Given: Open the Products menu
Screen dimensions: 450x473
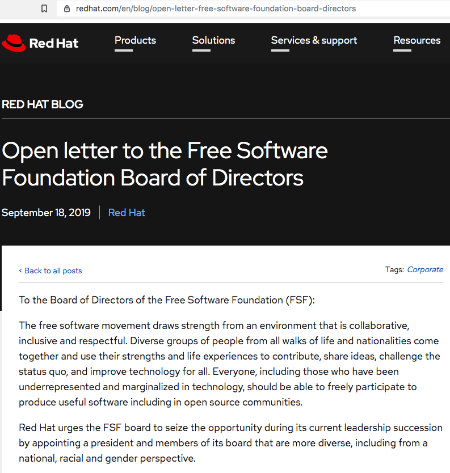Looking at the screenshot, I should click(x=135, y=40).
